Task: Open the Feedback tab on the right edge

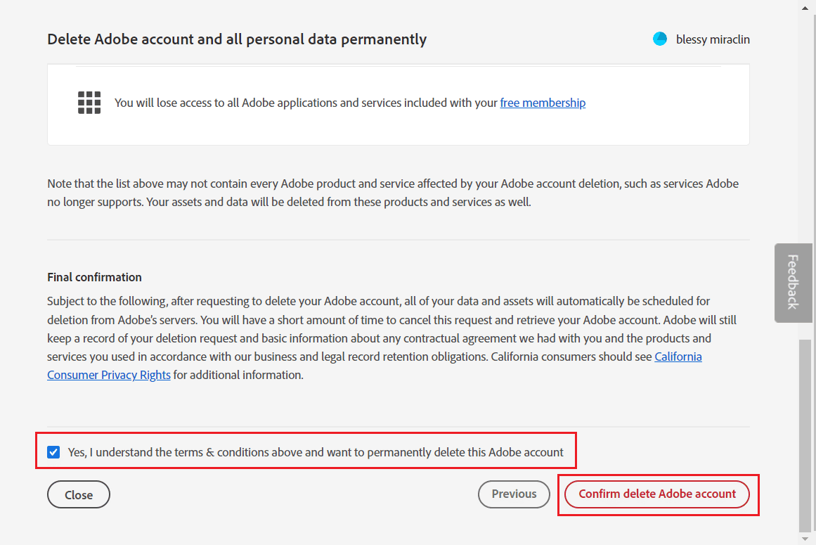Action: [x=793, y=283]
